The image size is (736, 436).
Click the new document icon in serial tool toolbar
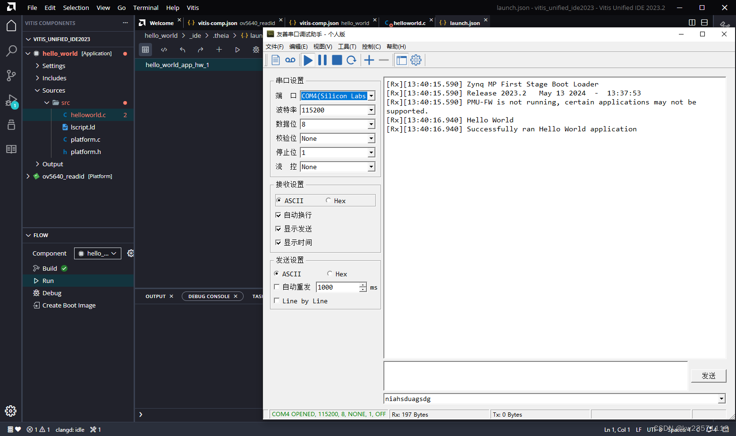[276, 60]
